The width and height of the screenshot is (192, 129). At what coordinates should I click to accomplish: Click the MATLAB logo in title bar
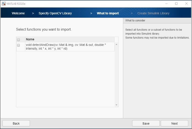pyautogui.click(x=4, y=4)
